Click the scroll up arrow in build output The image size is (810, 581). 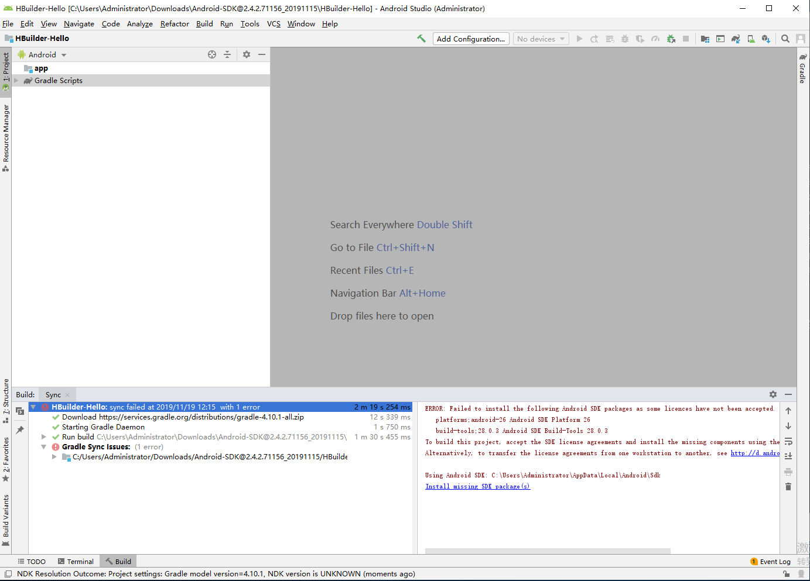(x=788, y=411)
